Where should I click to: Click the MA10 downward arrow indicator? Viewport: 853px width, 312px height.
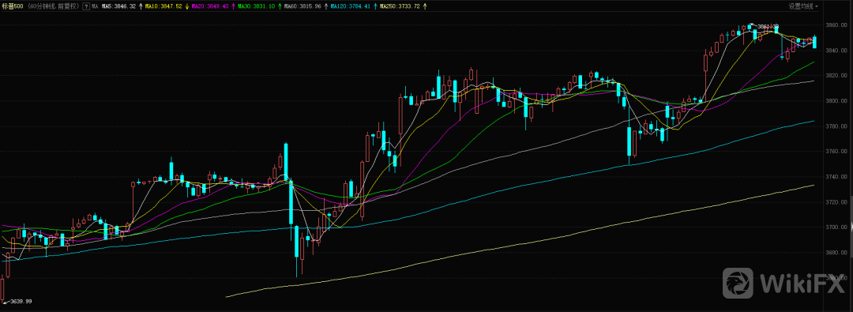tap(187, 6)
